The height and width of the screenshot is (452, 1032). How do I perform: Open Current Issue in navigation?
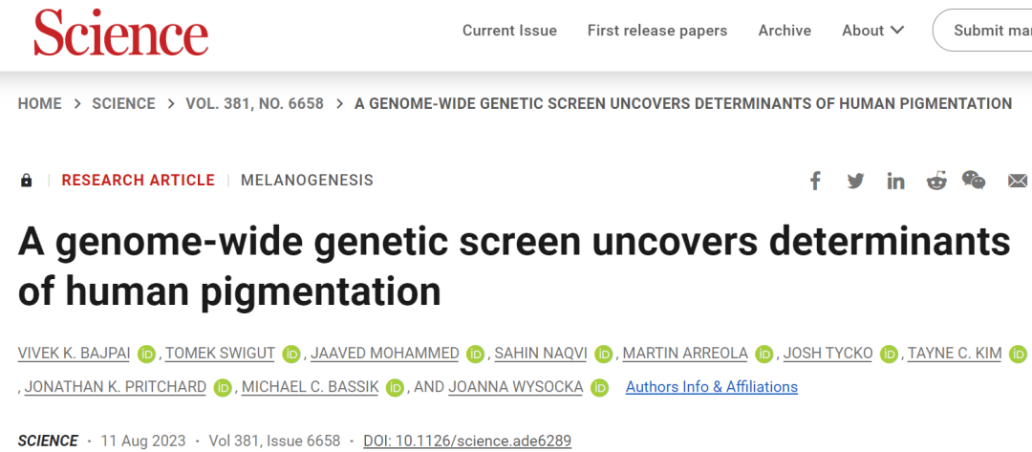(509, 31)
